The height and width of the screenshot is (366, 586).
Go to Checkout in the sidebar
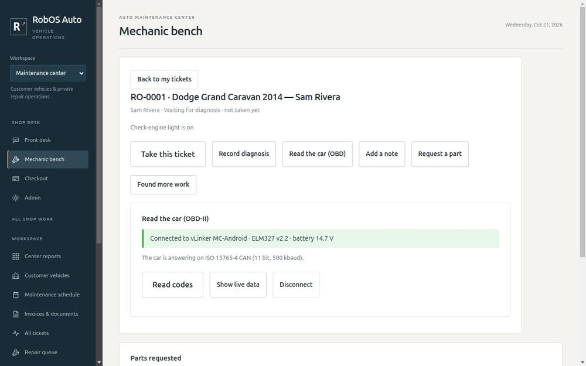(x=48, y=179)
